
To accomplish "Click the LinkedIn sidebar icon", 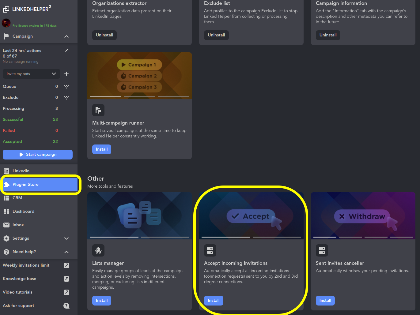I will coord(6,171).
